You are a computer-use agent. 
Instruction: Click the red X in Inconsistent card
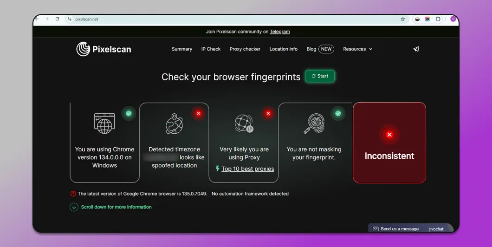[x=389, y=135]
